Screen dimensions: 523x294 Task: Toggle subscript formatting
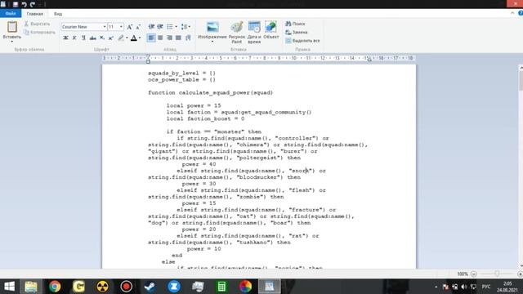[102, 38]
